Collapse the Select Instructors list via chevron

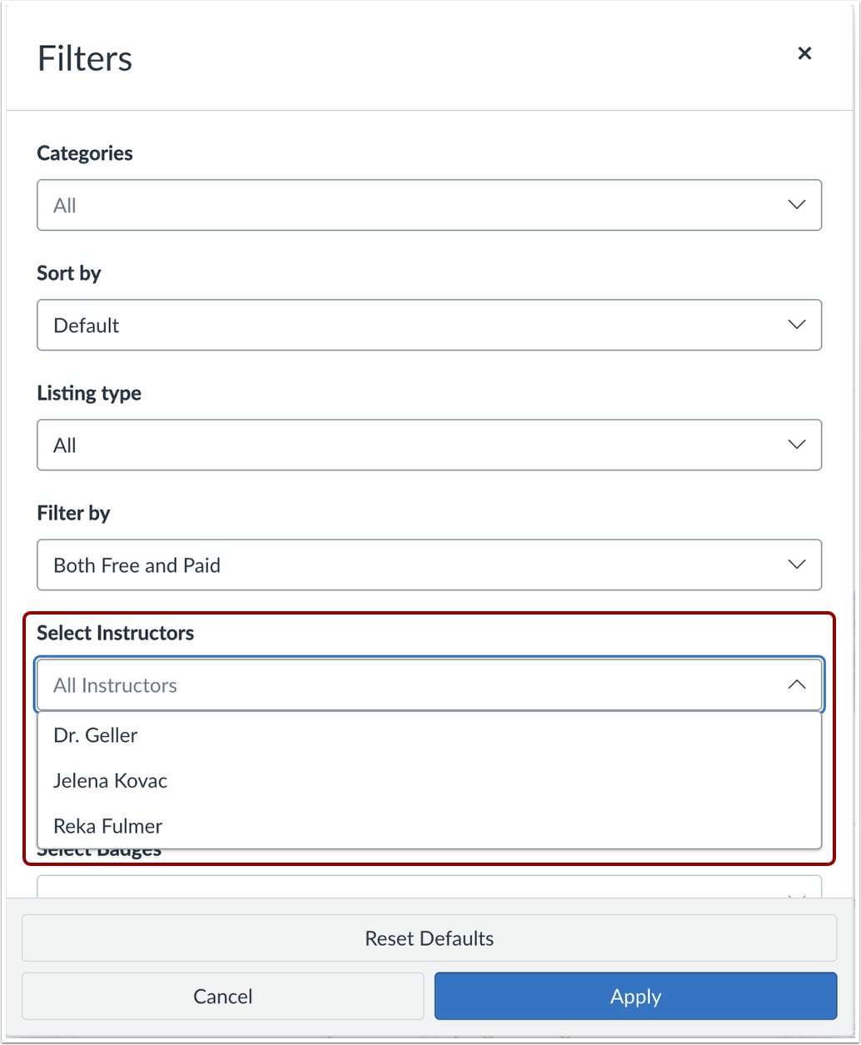coord(797,684)
